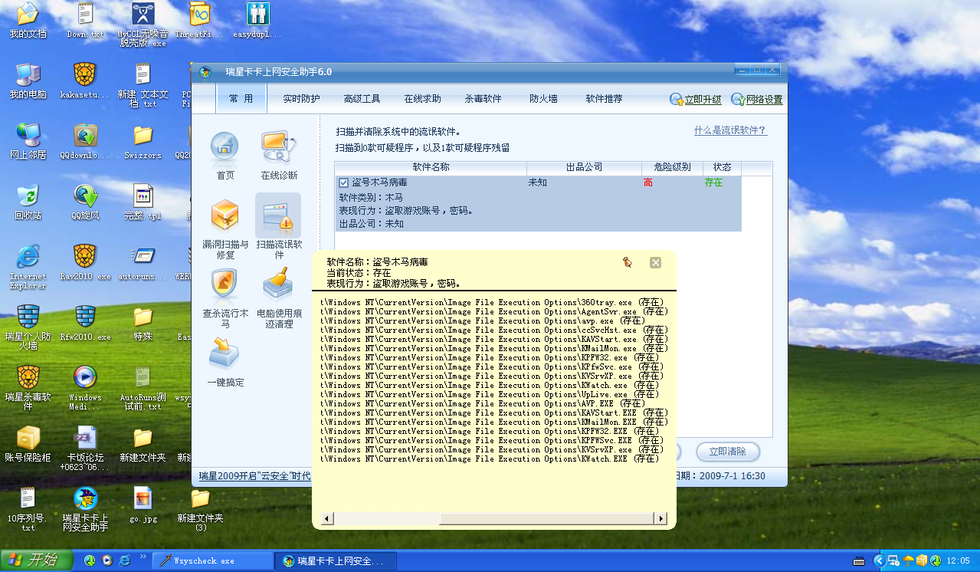The height and width of the screenshot is (572, 980).
Task: Open 新建文件夹 (3) folder on desktop
Action: (200, 508)
